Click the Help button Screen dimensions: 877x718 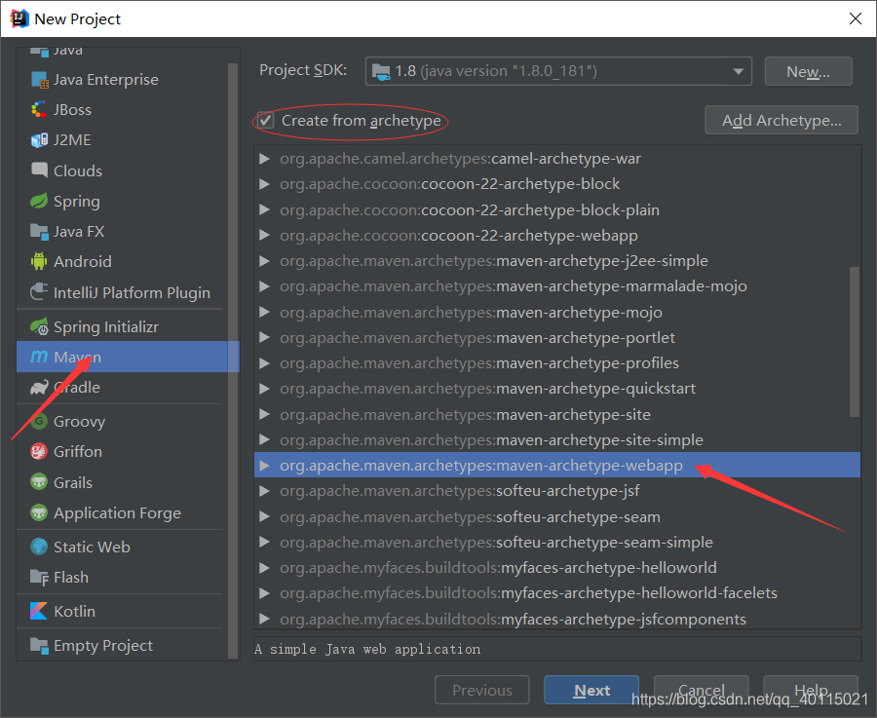click(x=811, y=690)
